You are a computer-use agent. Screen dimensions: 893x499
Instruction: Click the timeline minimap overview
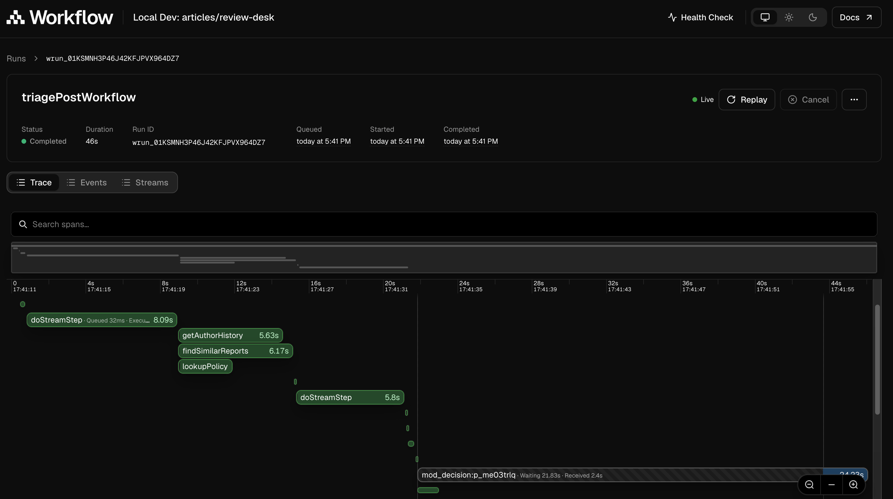[x=444, y=258]
